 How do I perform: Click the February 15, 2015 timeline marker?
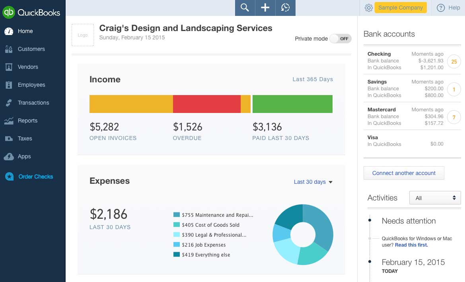370,262
